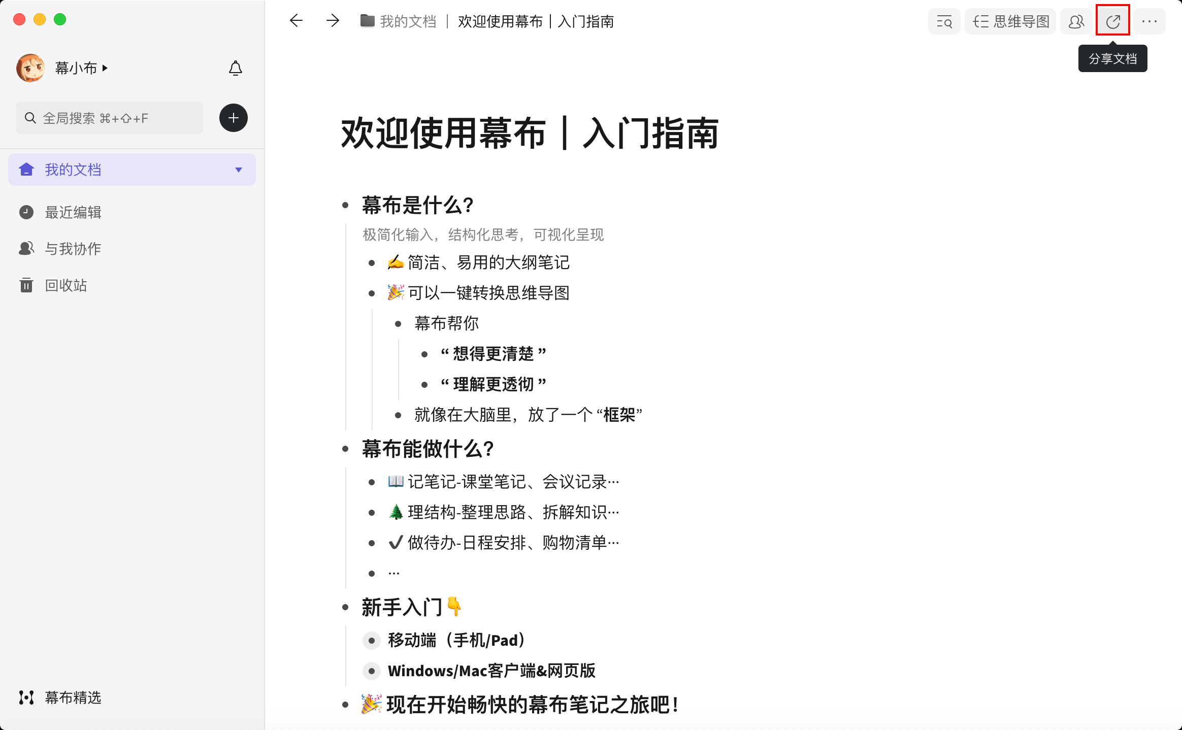Image resolution: width=1182 pixels, height=730 pixels.
Task: Click the 最近编辑 clock icon
Action: tap(26, 212)
